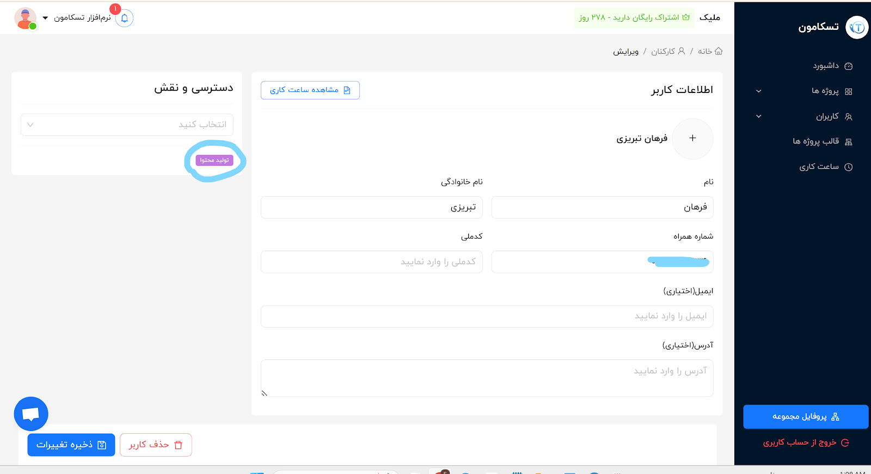
Task: Click the مشاهده ساعت کاری button
Action: coord(310,90)
